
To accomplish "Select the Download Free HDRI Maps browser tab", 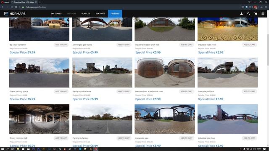I will tap(24, 2).
